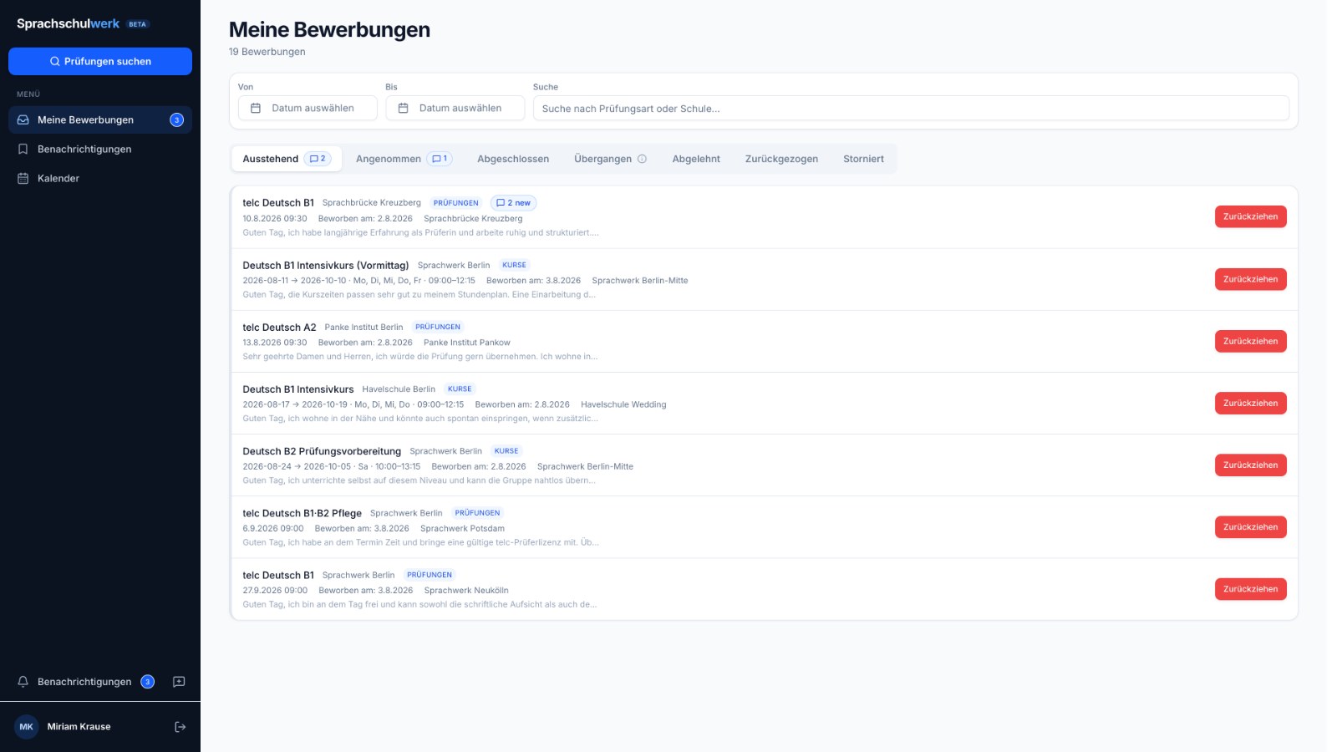
Task: Open Deutsch B2 Prüfungsvorbereitung title
Action: [322, 451]
